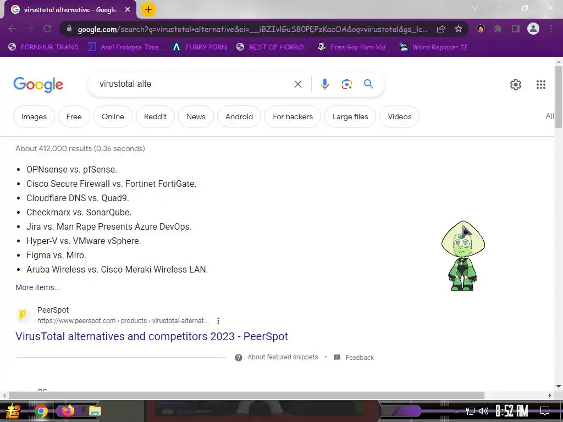Click the About 412,000 results text
Screen dimensions: 563x422
(80, 148)
